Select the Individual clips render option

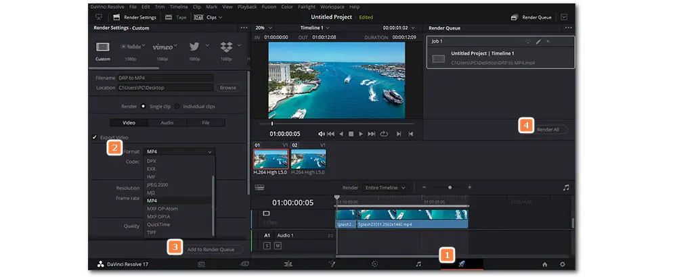(177, 106)
